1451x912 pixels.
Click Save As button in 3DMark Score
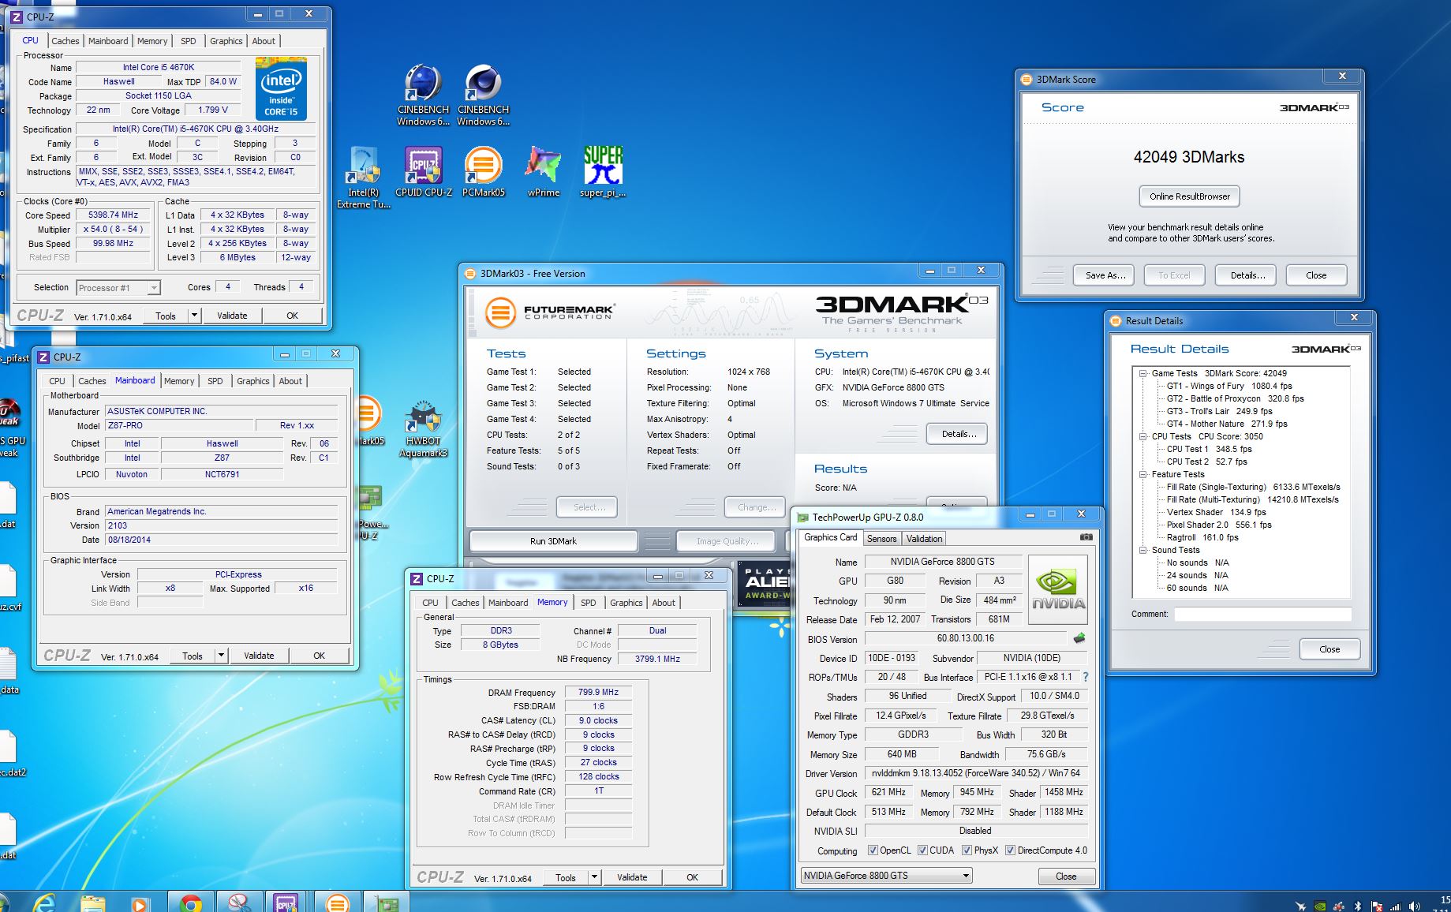click(x=1105, y=275)
